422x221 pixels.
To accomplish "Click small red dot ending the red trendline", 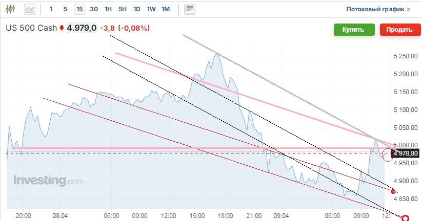I will click(x=393, y=192).
